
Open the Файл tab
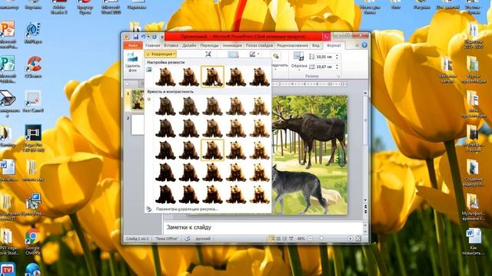pos(133,46)
